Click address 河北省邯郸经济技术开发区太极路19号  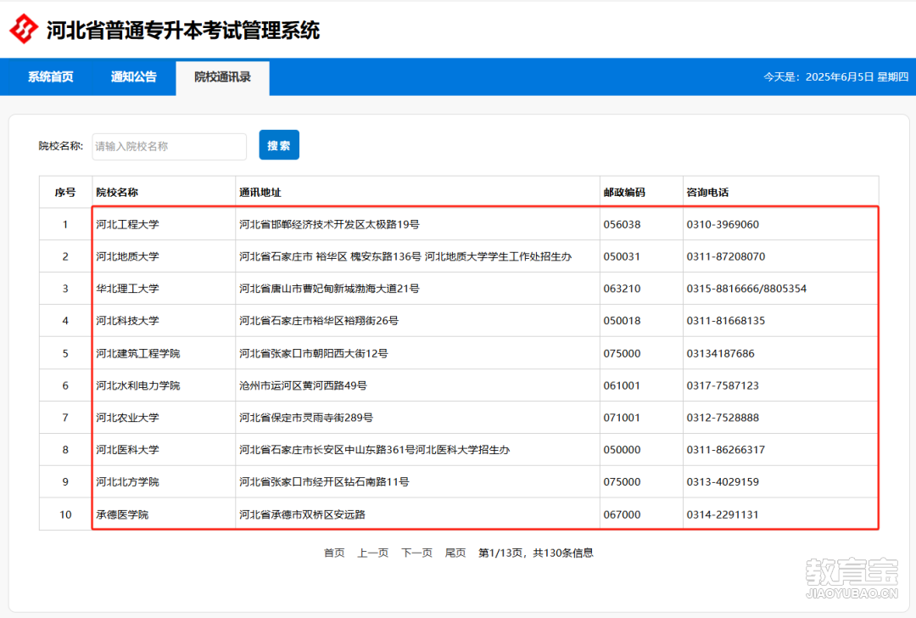coord(329,224)
